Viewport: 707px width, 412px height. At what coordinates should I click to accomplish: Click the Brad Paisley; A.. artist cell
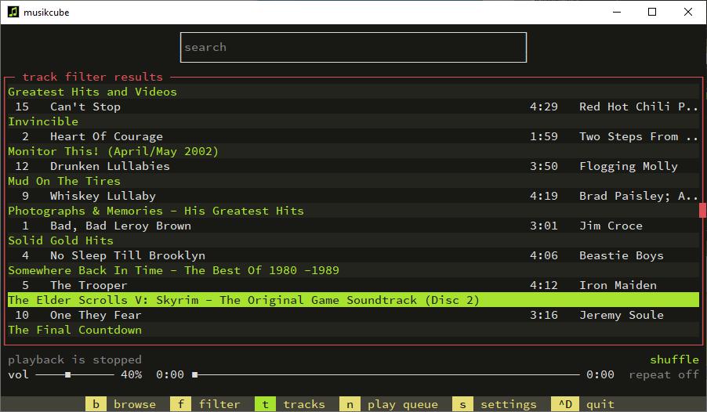[x=639, y=196]
